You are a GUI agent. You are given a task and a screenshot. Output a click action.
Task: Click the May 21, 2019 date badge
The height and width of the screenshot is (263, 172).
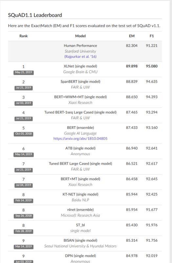tap(23, 72)
